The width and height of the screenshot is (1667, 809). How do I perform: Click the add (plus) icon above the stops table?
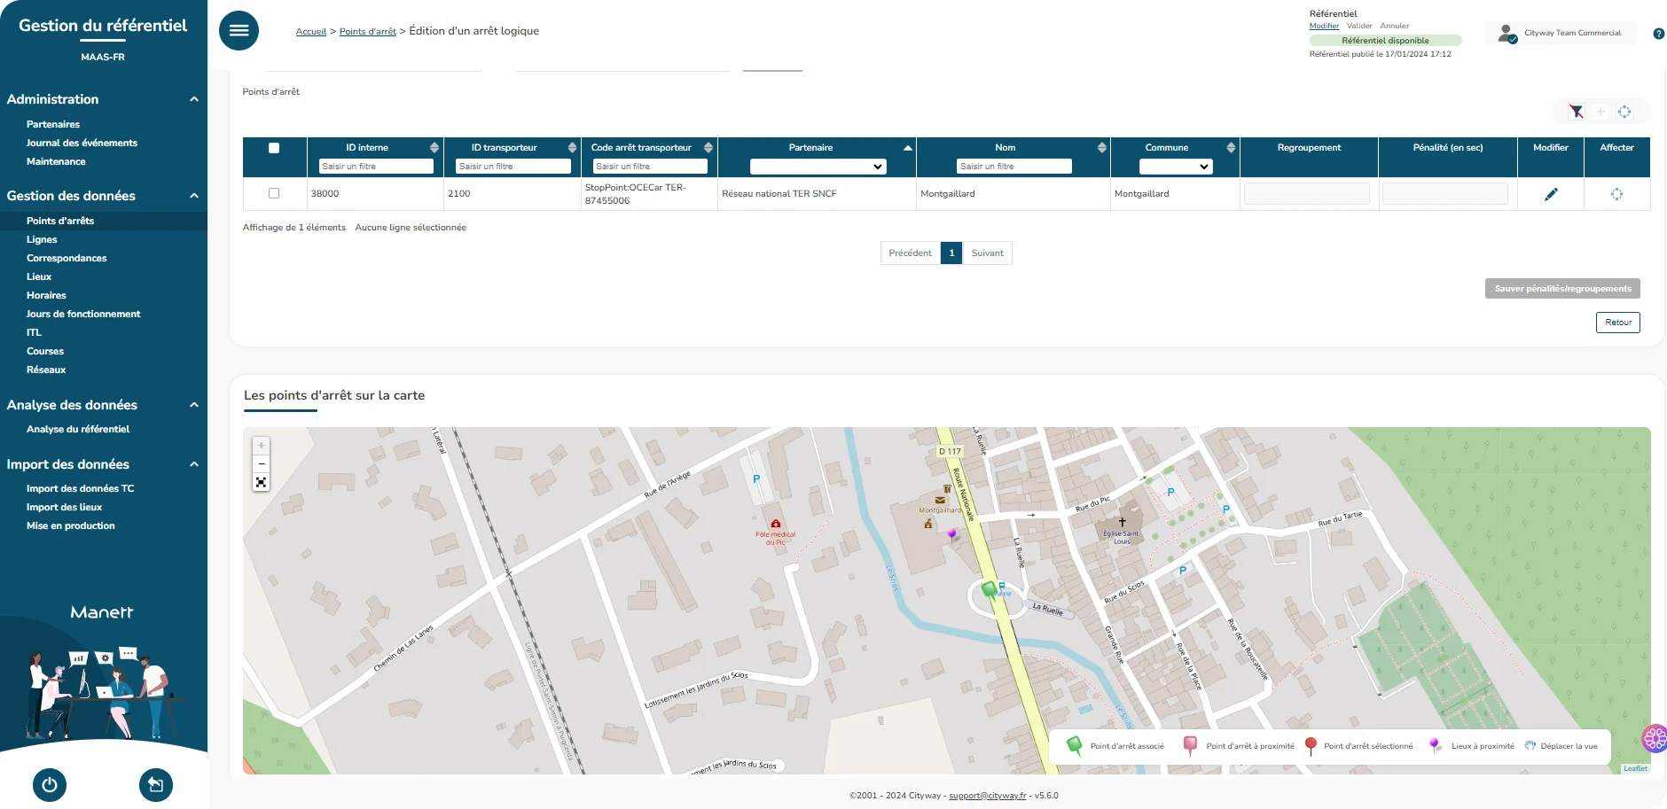pyautogui.click(x=1600, y=112)
